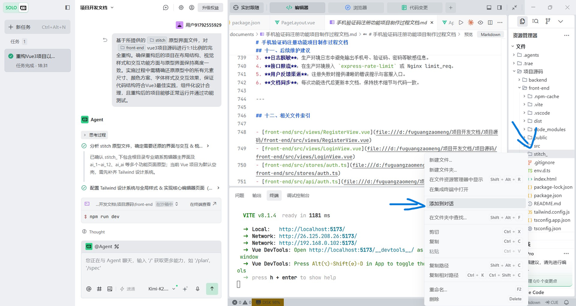Toggle the right sidebar layout icon

tap(499, 8)
